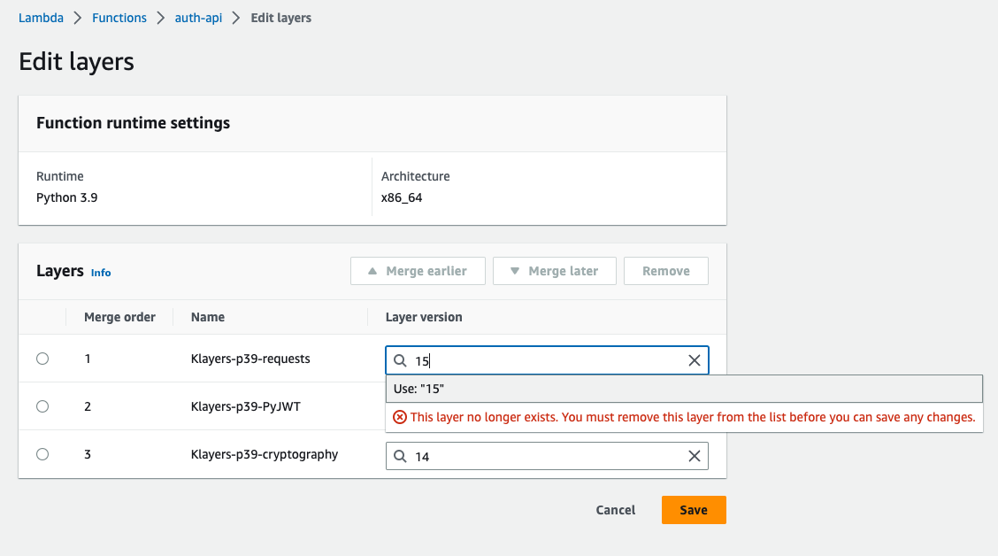998x556 pixels.
Task: Click search icon in cryptography version field
Action: pos(400,456)
